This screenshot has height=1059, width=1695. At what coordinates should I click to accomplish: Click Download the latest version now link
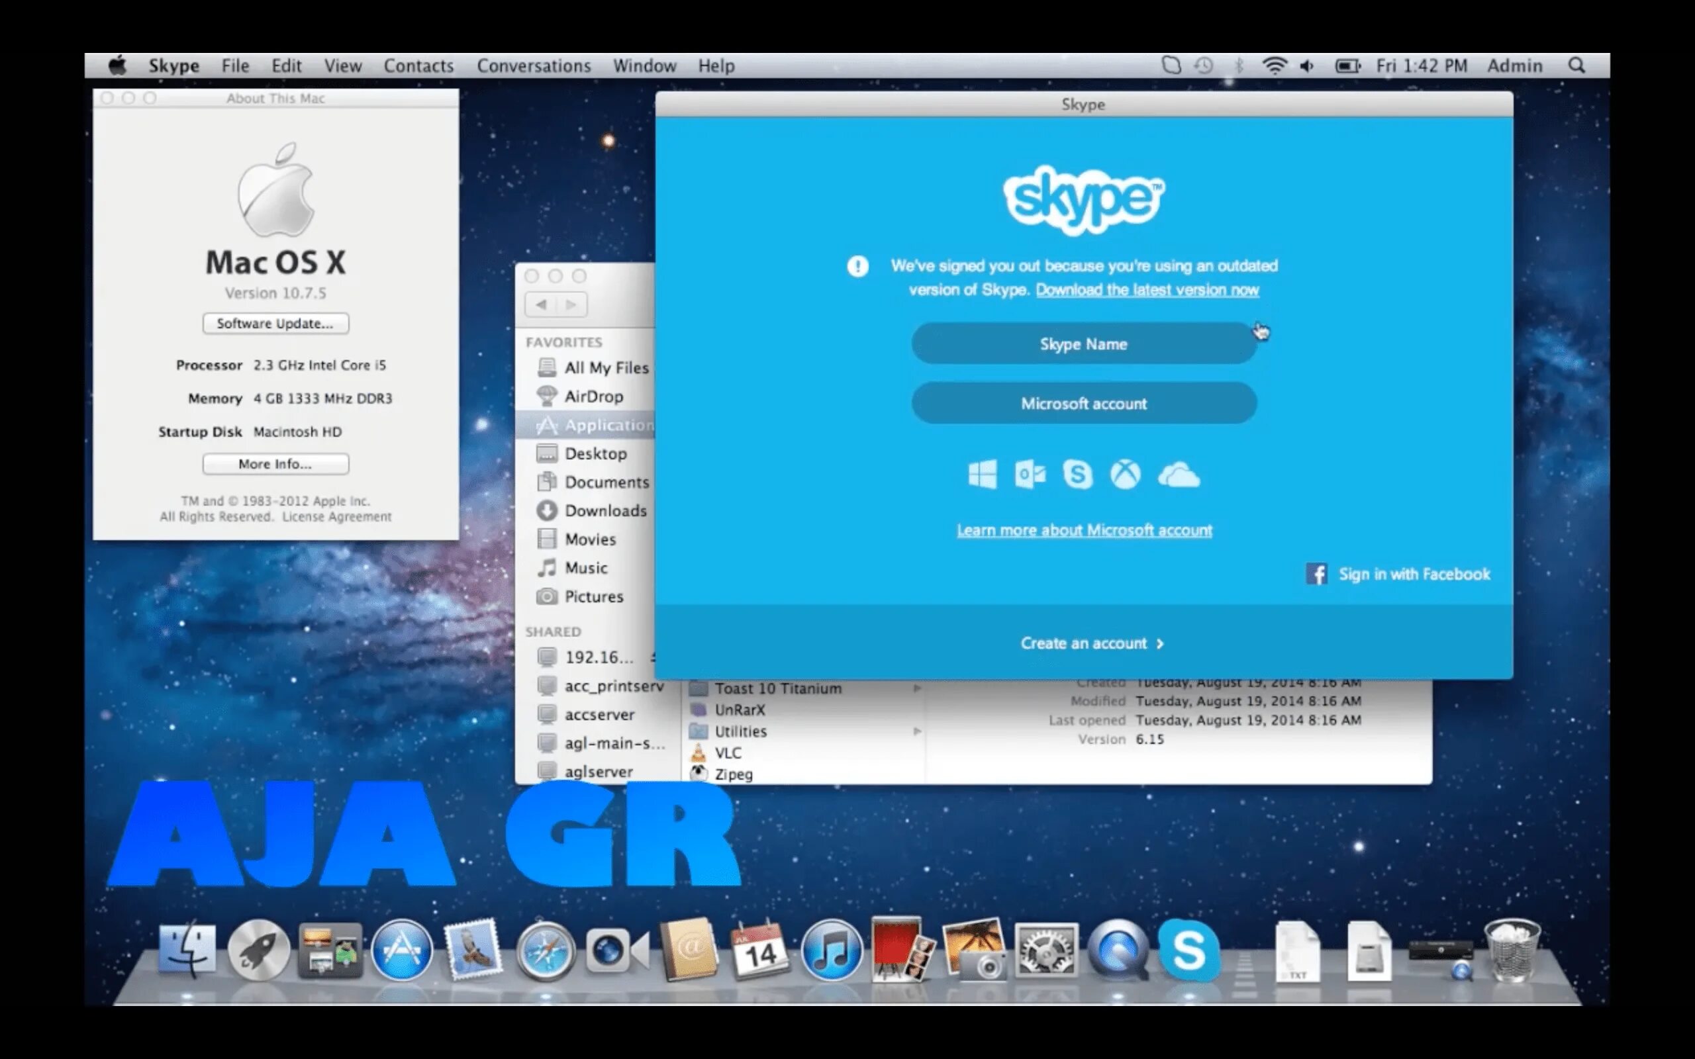pos(1147,290)
